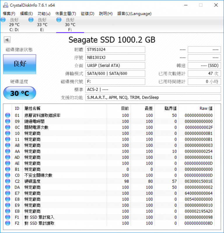Click the power on count field 47 次
Viewport: 224px width, 233px height.
point(204,74)
